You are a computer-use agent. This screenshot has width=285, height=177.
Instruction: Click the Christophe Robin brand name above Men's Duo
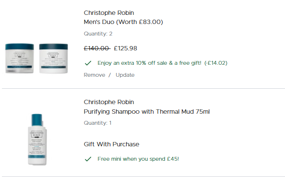tap(109, 13)
